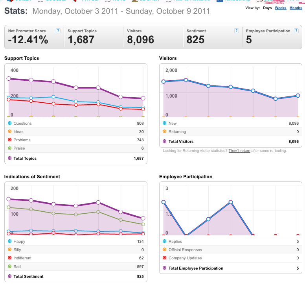Click the blue Questions legend marker

9,123
